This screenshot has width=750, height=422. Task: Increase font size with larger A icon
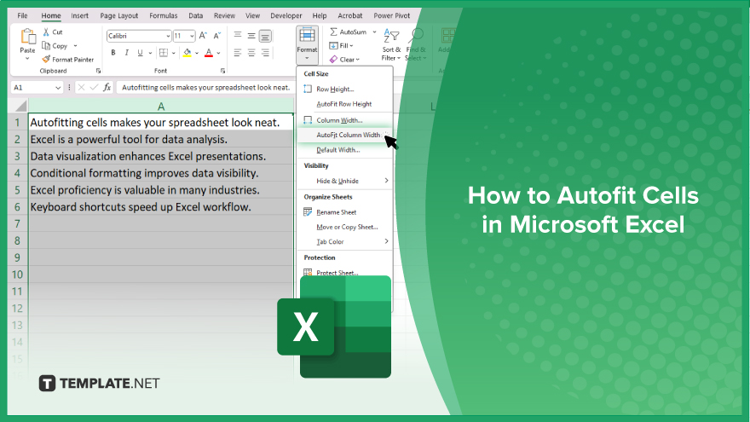203,36
